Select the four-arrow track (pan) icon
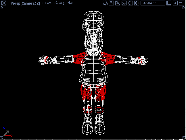The height and width of the screenshot is (140, 186). 137,3
